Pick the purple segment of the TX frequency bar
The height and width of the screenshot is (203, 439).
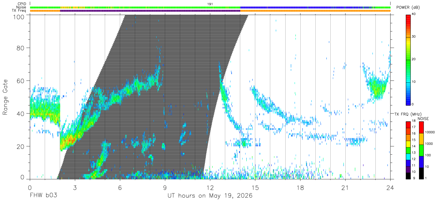(x=408, y=169)
